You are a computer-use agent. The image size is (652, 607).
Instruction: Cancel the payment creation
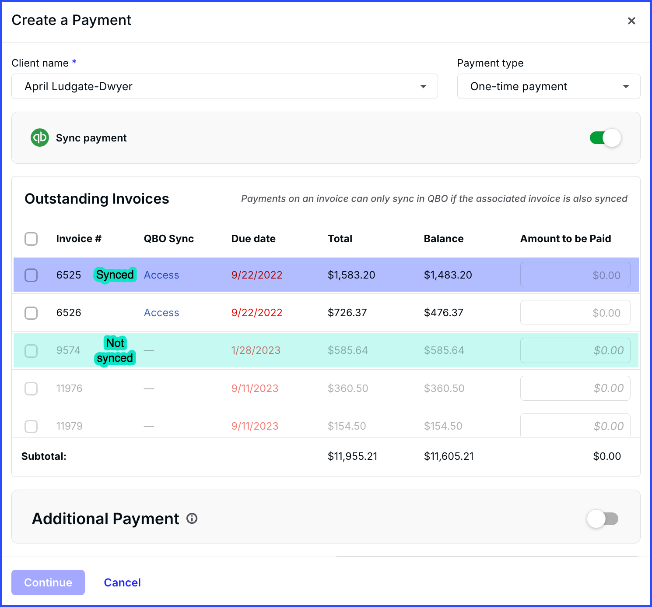click(x=122, y=582)
